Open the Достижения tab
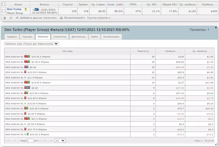Viewport: 219px width, 147px height. (x=79, y=37)
